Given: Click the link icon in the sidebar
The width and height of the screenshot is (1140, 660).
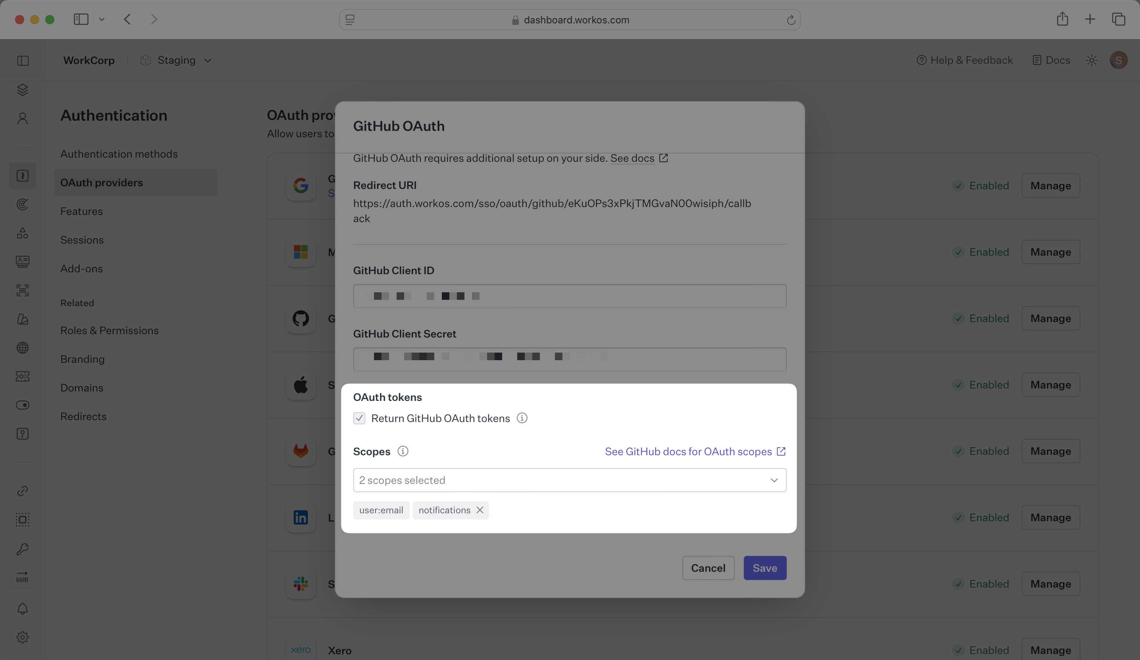Looking at the screenshot, I should 23,491.
